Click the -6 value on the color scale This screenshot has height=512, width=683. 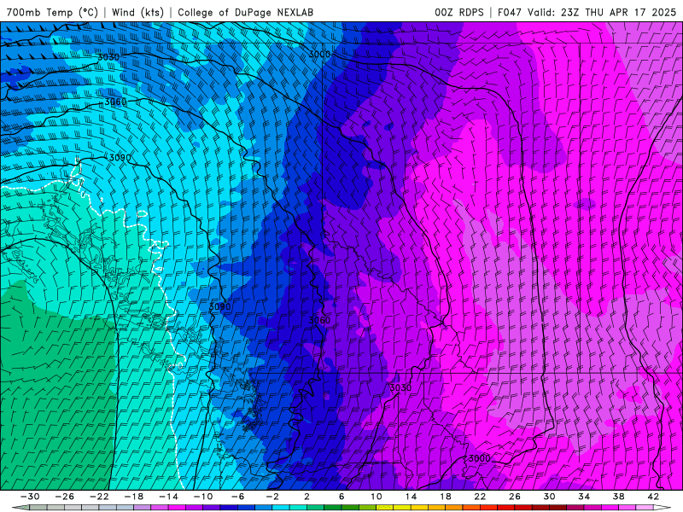point(238,497)
